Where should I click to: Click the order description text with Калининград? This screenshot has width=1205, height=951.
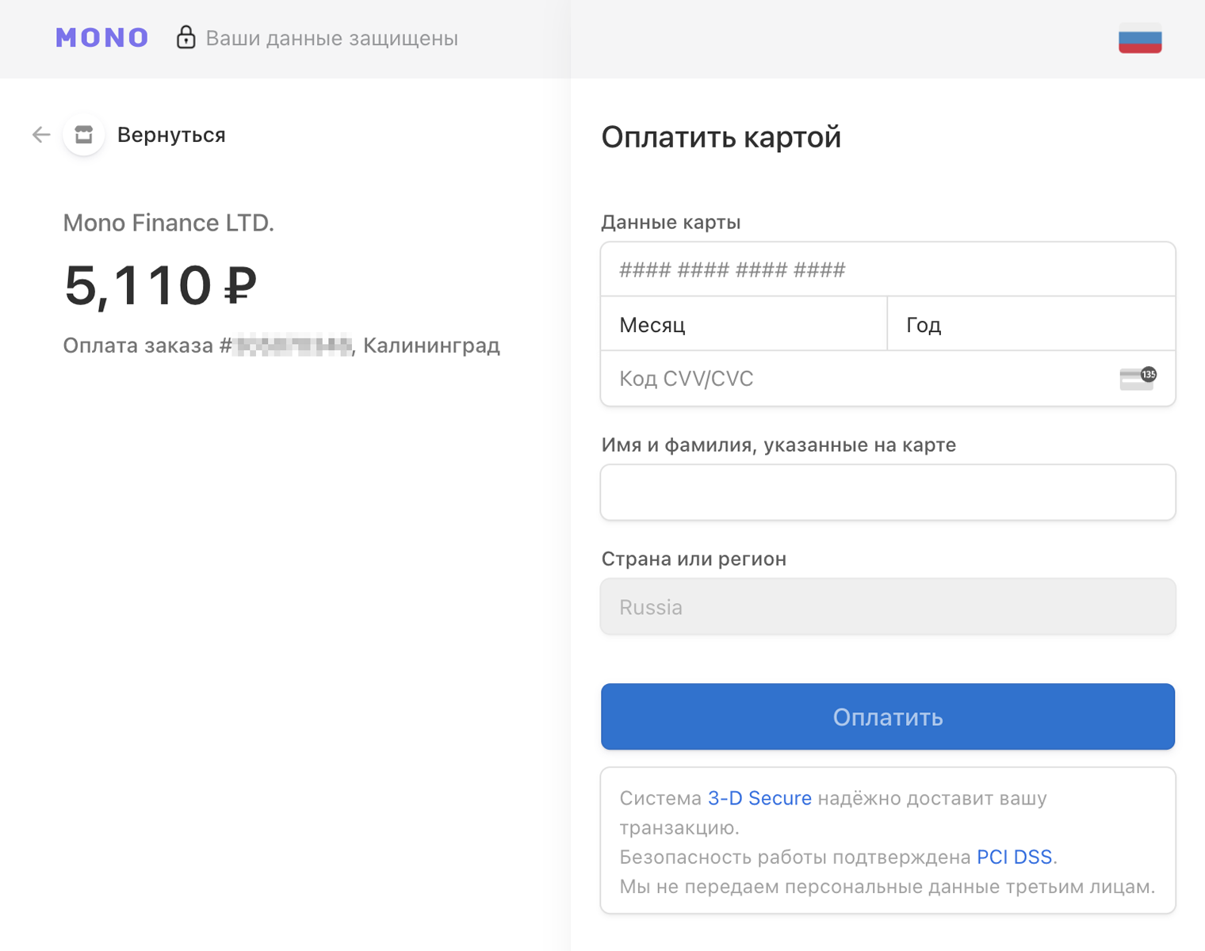coord(281,346)
